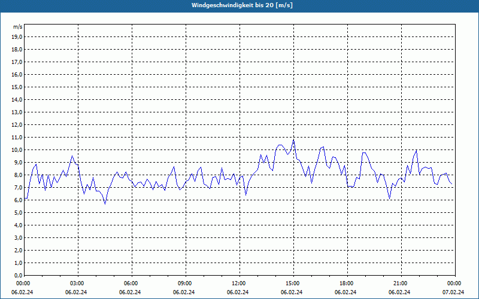
Task: Select the "9,0" y-axis label
Action: pos(18,162)
